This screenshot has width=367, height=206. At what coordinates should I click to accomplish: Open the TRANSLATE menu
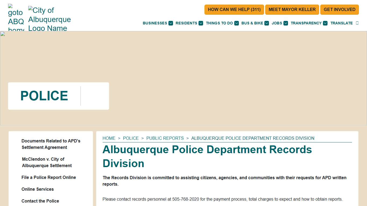[x=342, y=23]
